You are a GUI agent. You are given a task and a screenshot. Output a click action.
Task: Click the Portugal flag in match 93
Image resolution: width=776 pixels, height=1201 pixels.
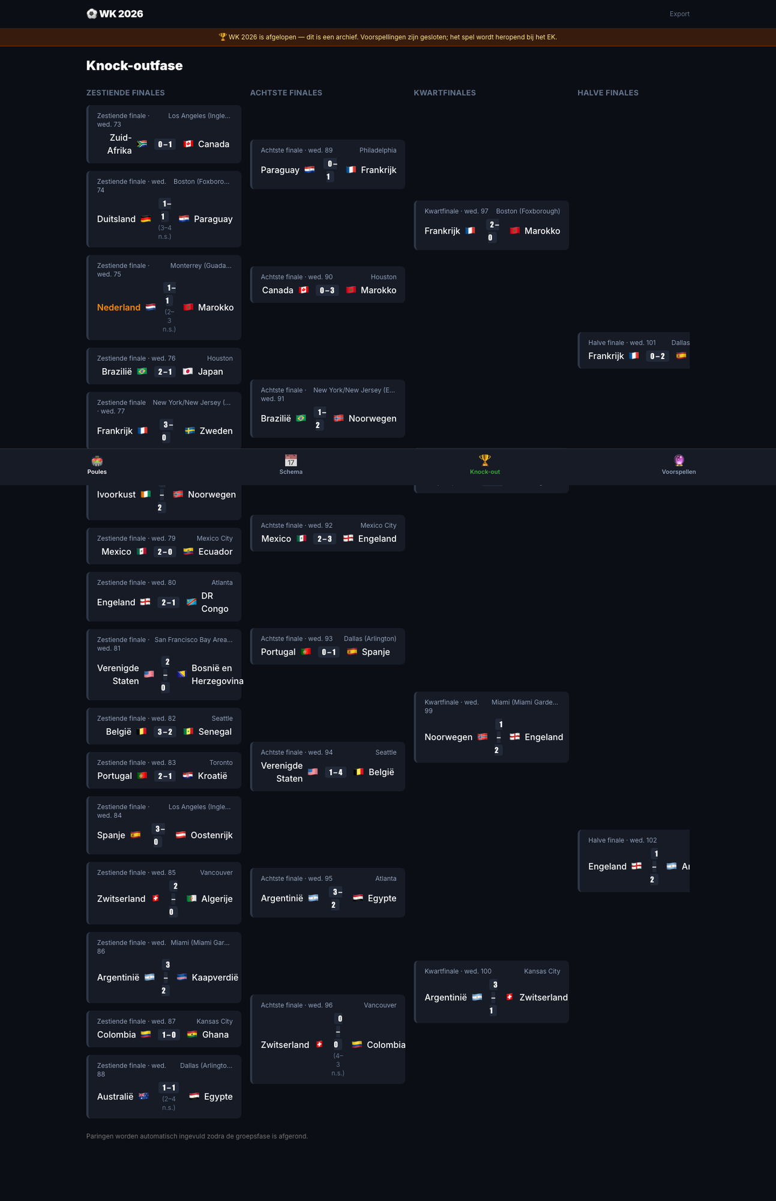(305, 652)
